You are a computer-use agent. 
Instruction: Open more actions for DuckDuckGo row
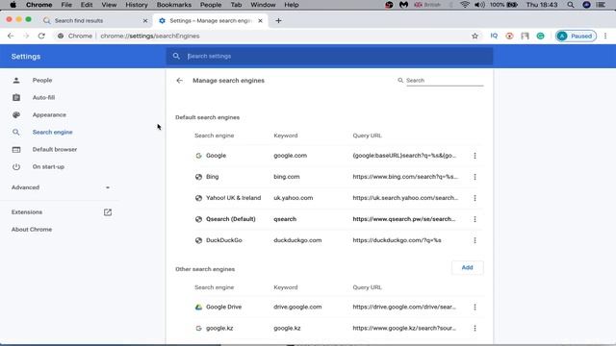[475, 240]
